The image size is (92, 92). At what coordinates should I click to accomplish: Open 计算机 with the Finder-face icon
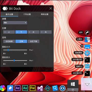tap(87, 40)
